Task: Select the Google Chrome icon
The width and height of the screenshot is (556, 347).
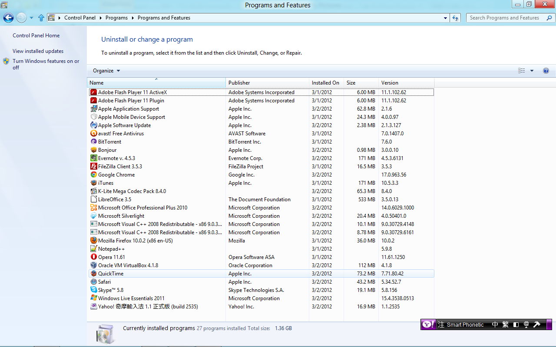Action: pos(93,175)
